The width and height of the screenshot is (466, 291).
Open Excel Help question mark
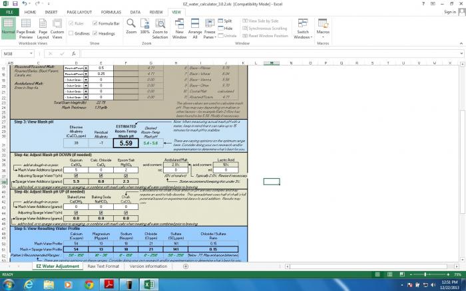(x=423, y=4)
